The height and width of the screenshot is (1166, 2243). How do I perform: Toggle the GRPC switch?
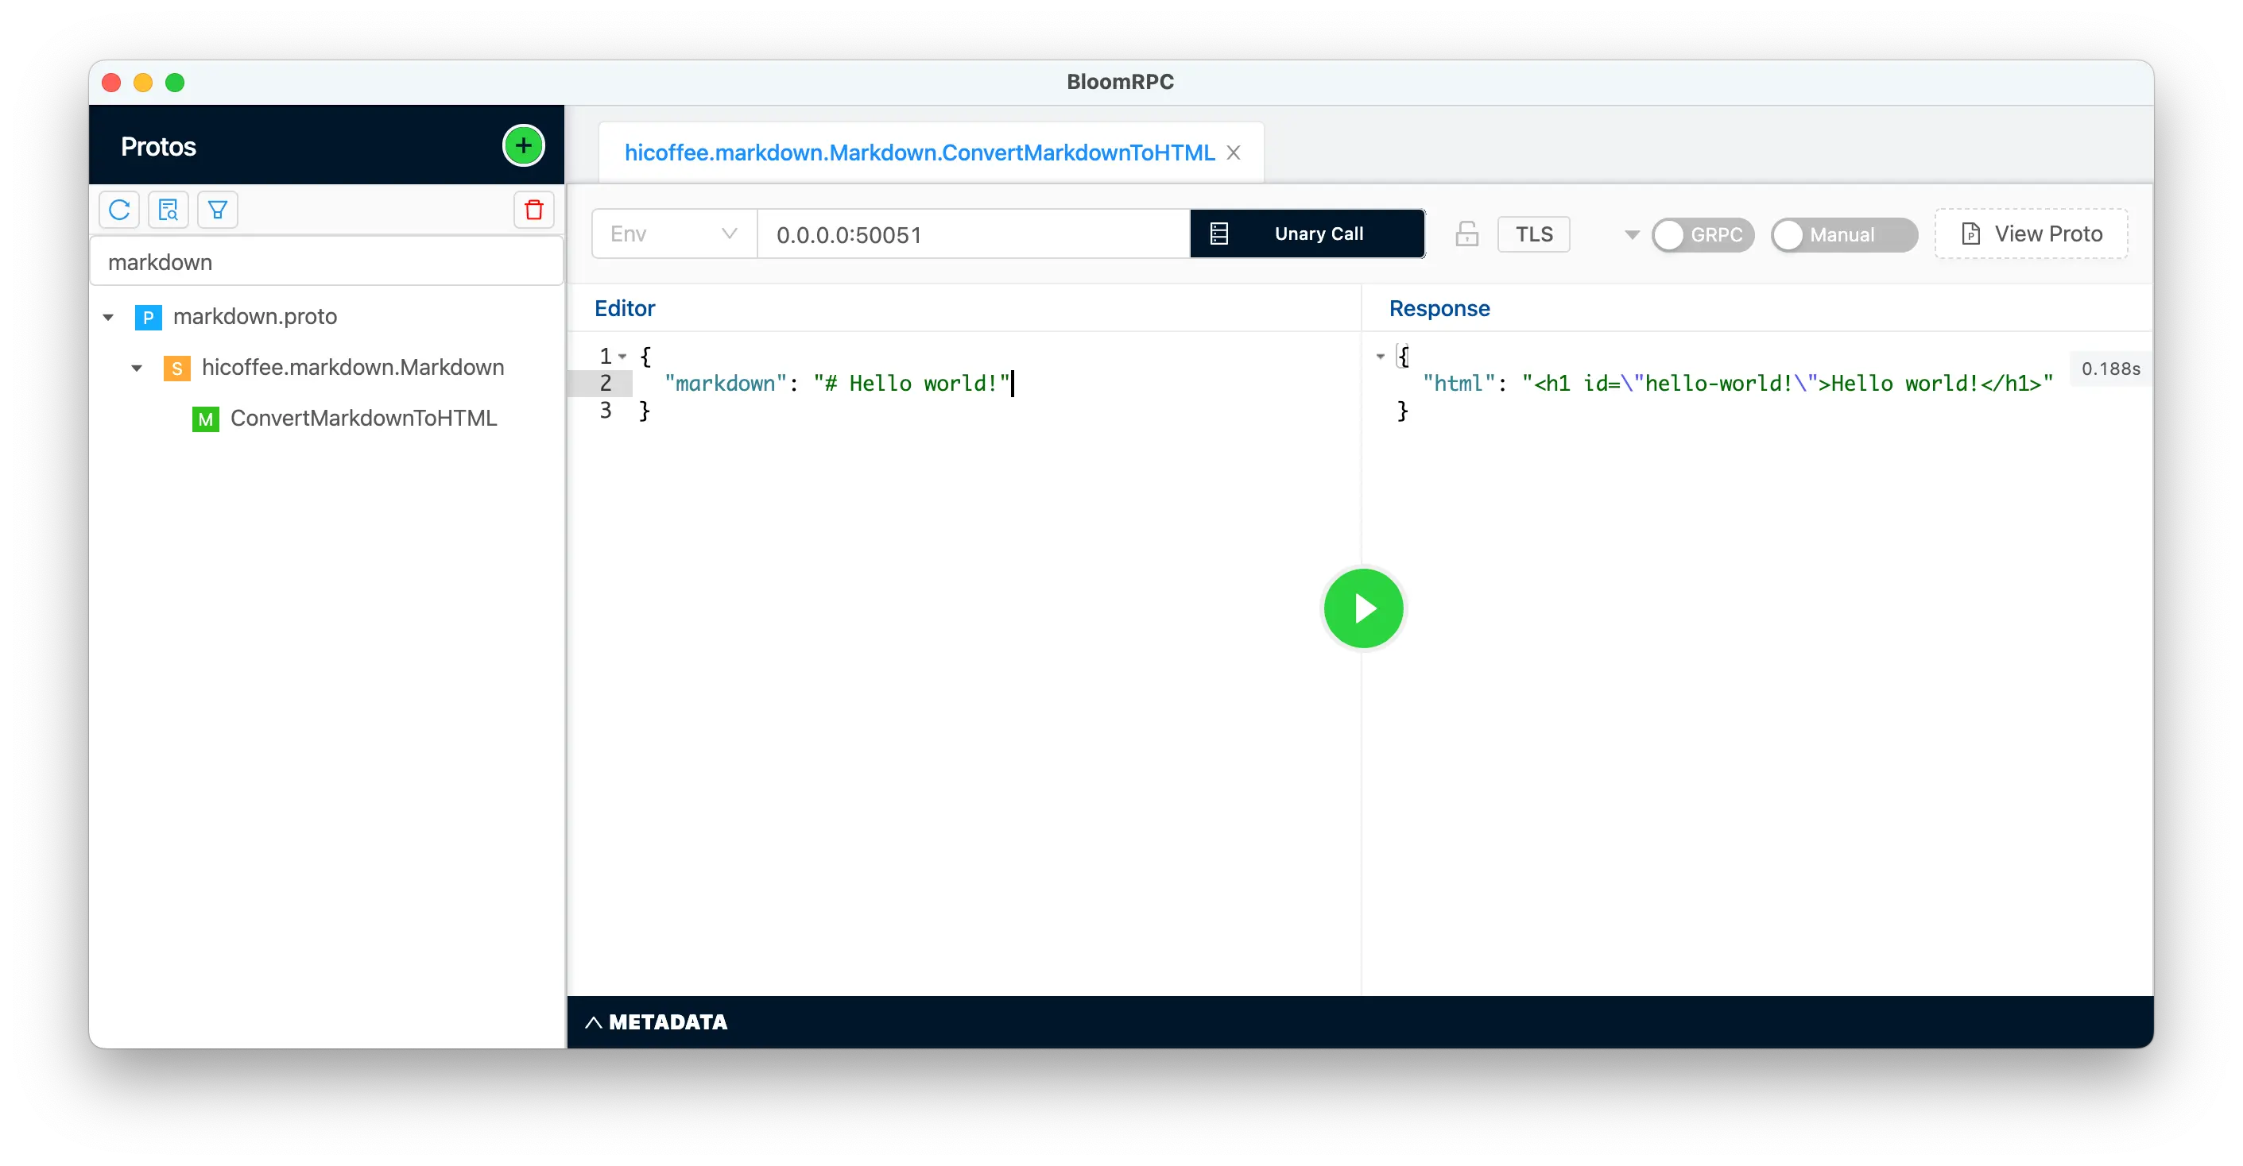point(1703,234)
